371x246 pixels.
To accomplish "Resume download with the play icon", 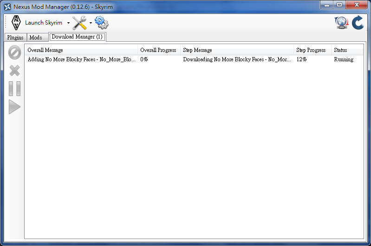I will pos(14,107).
